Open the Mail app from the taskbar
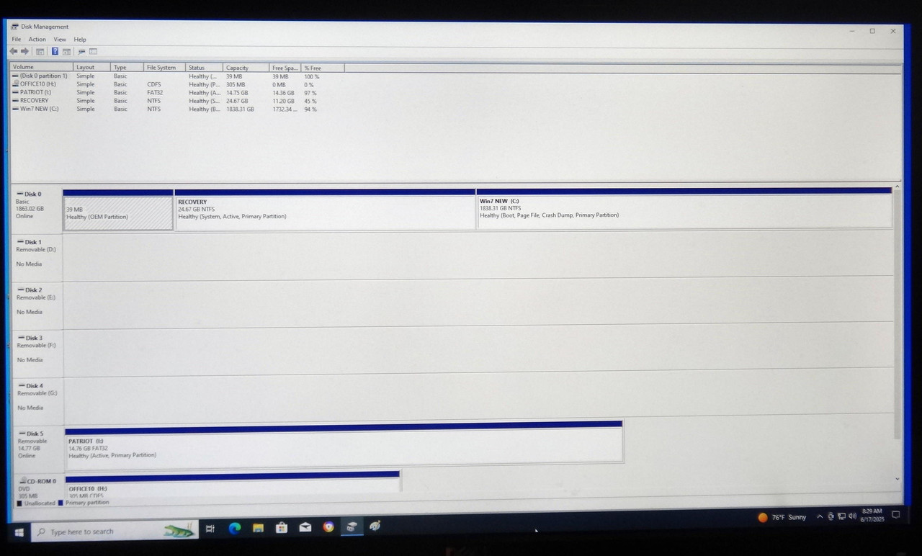 [x=305, y=527]
